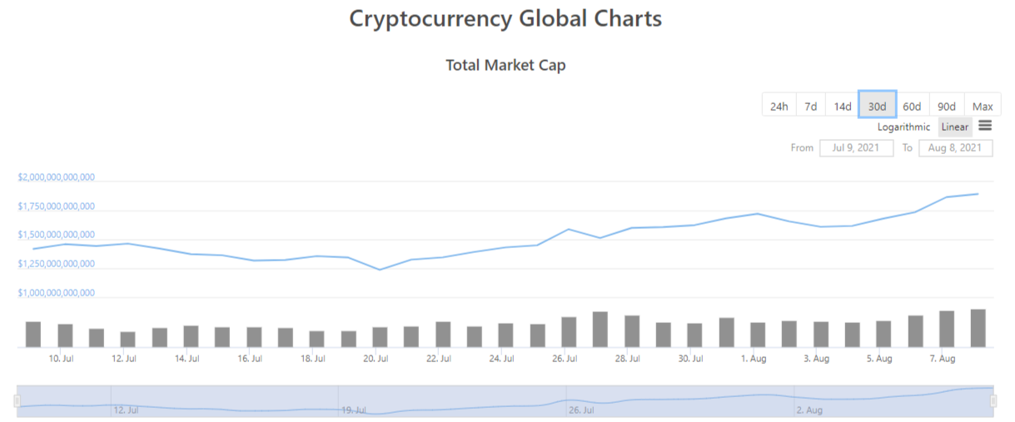Viewport: 1015px width, 422px height.
Task: Click the To date field
Action: [955, 148]
